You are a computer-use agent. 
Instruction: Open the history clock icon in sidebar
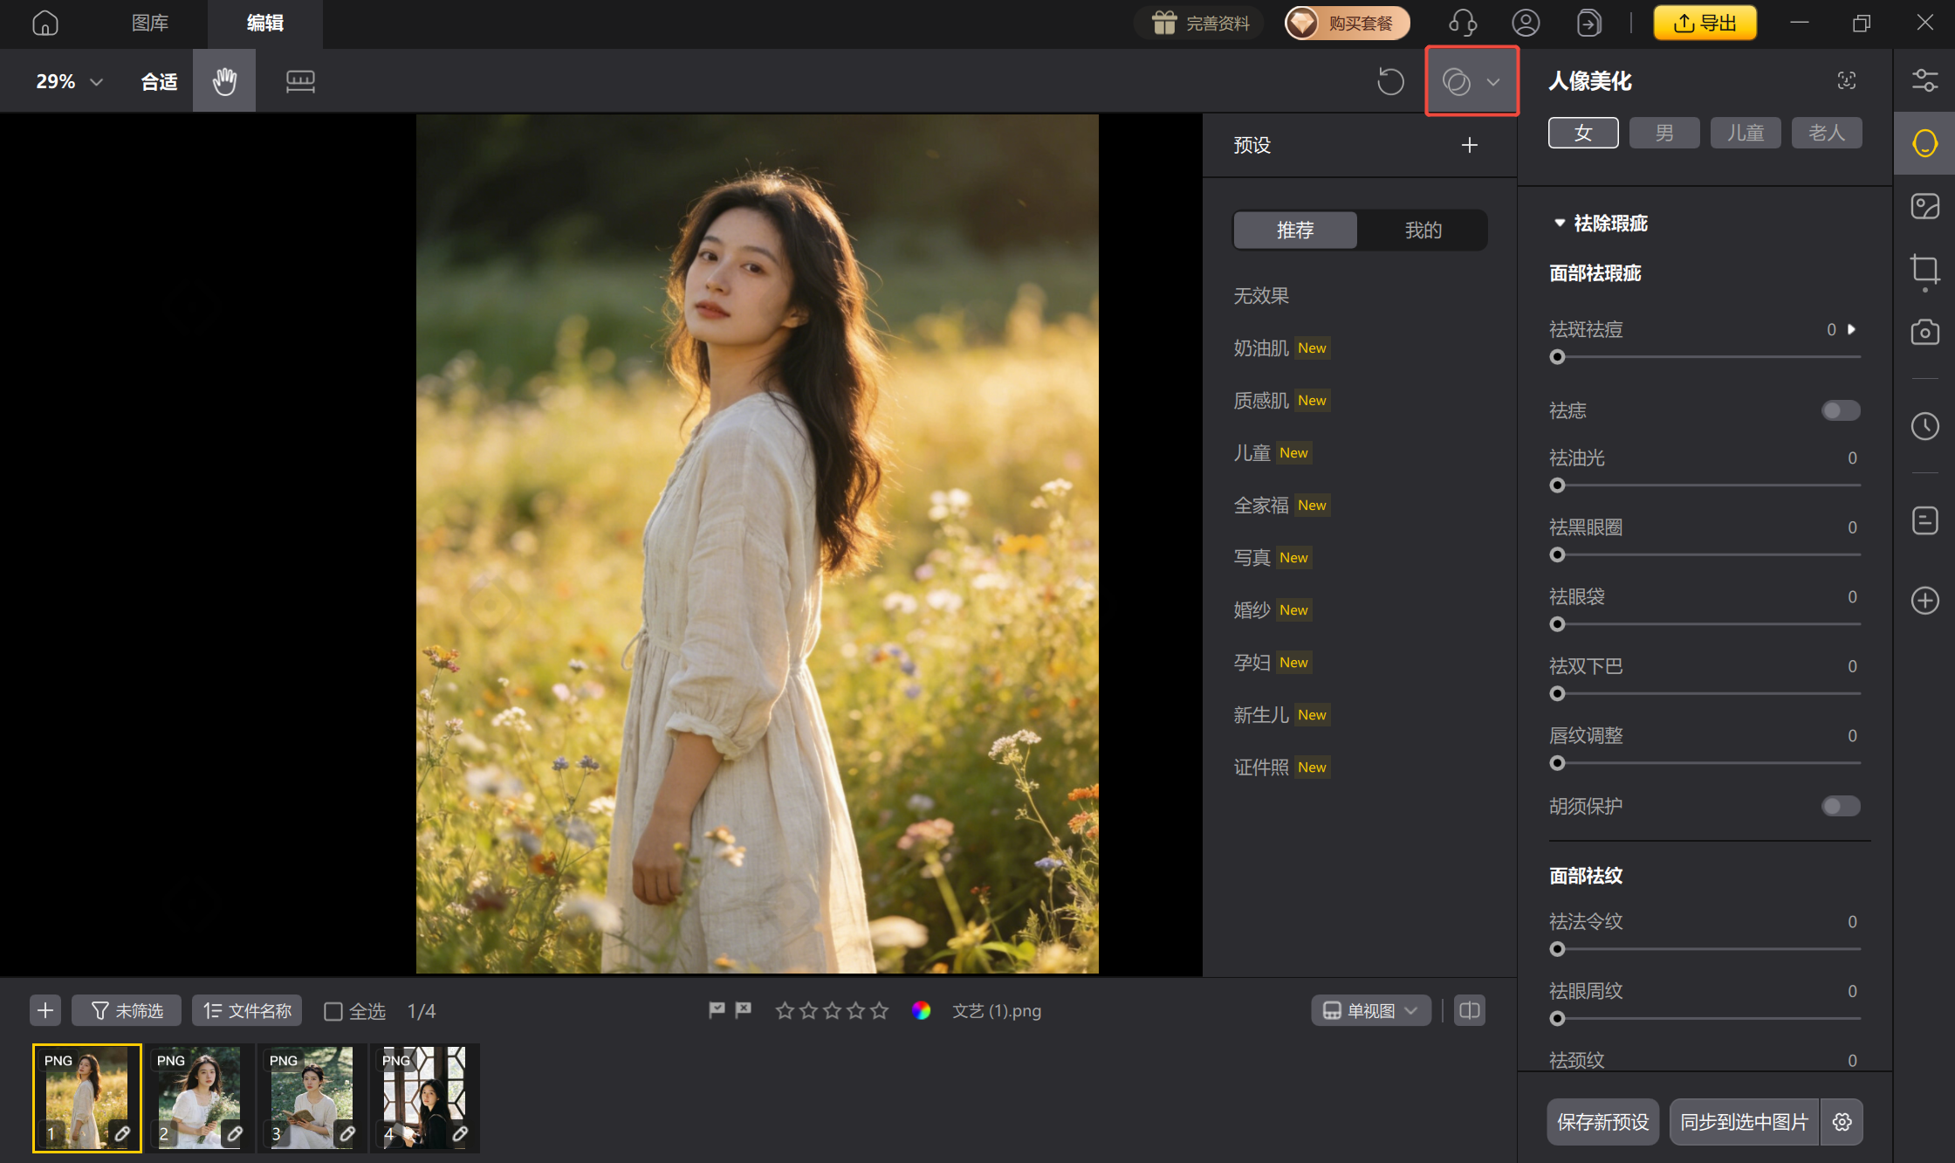(x=1924, y=426)
